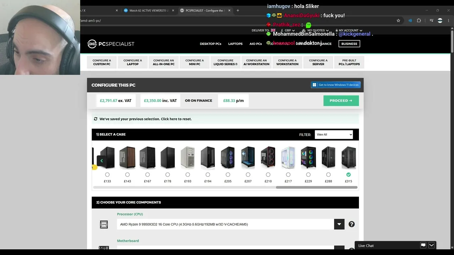This screenshot has width=454, height=255.
Task: Open Laptops menu
Action: click(235, 44)
